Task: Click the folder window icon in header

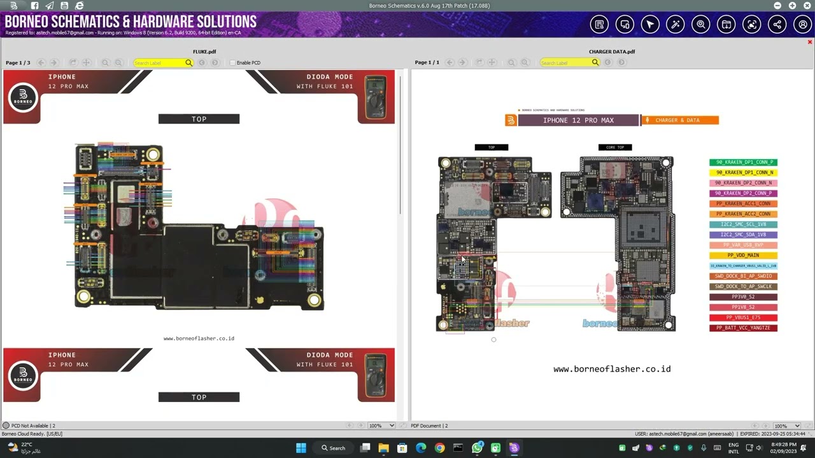Action: pyautogui.click(x=726, y=24)
